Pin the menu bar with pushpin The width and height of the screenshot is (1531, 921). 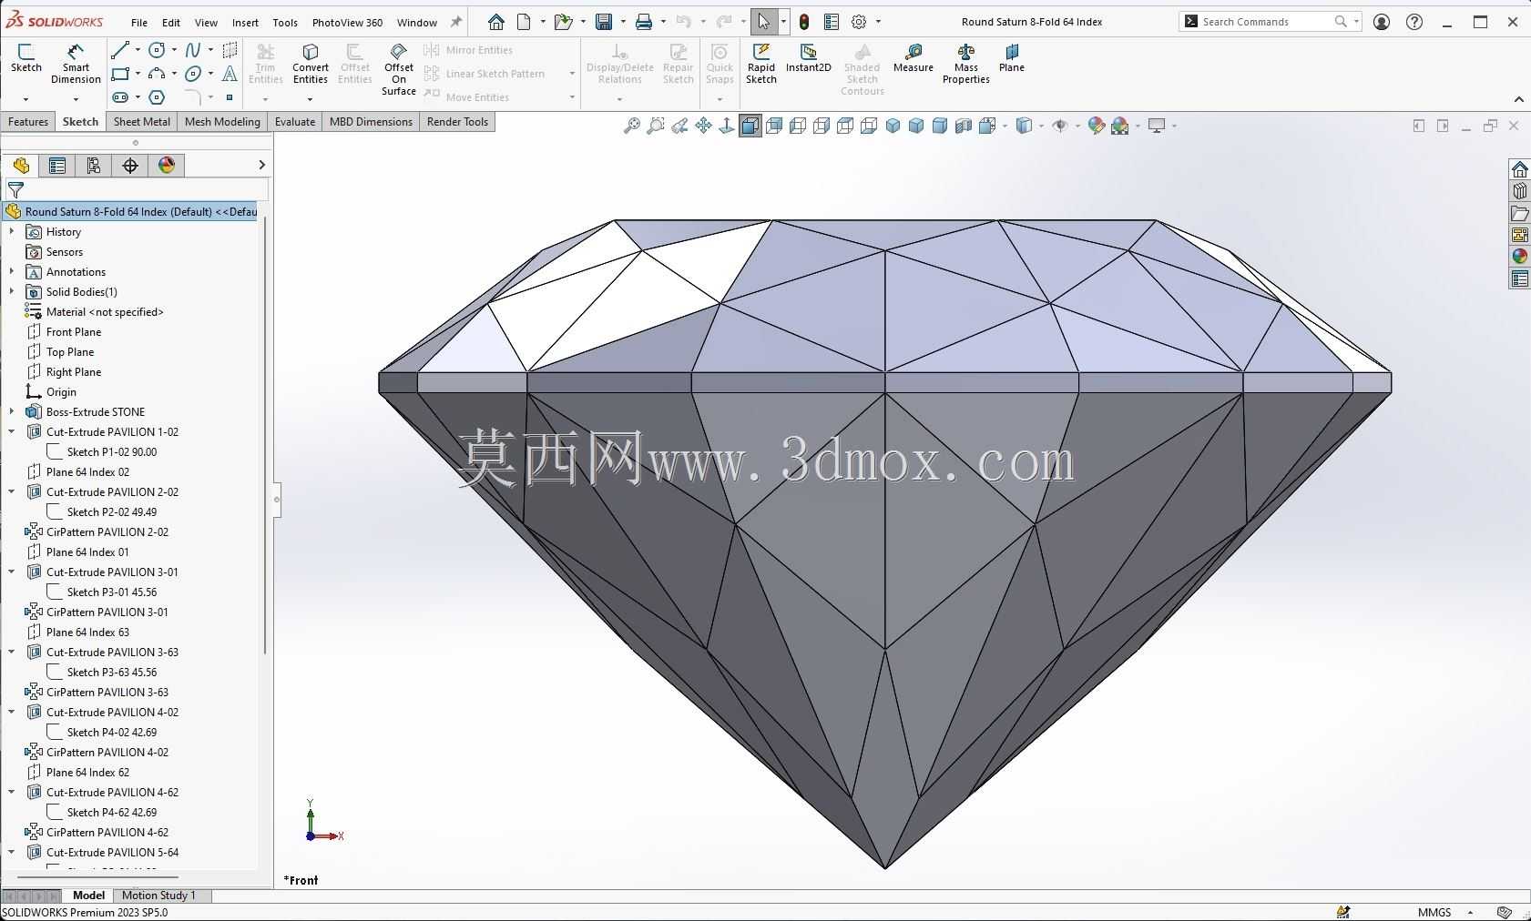[456, 22]
